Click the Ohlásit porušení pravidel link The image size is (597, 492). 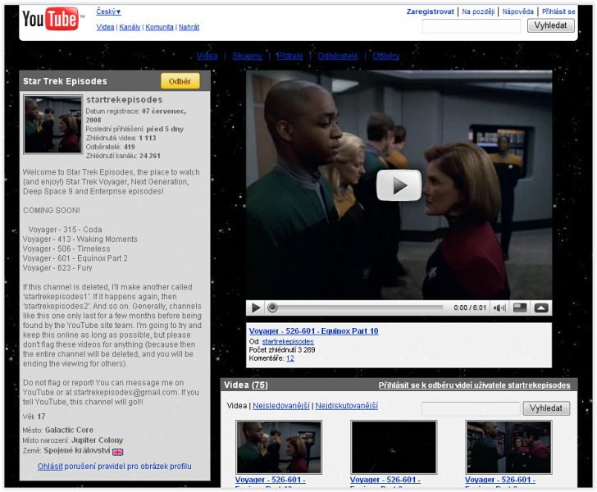(115, 466)
